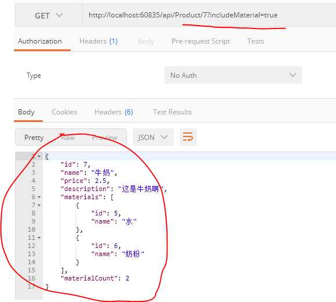Viewport: 336px width, 302px height.
Task: Click the "materials" key text
Action: pos(81,197)
